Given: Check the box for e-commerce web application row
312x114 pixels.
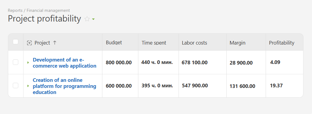Looking at the screenshot, I should tap(16, 62).
